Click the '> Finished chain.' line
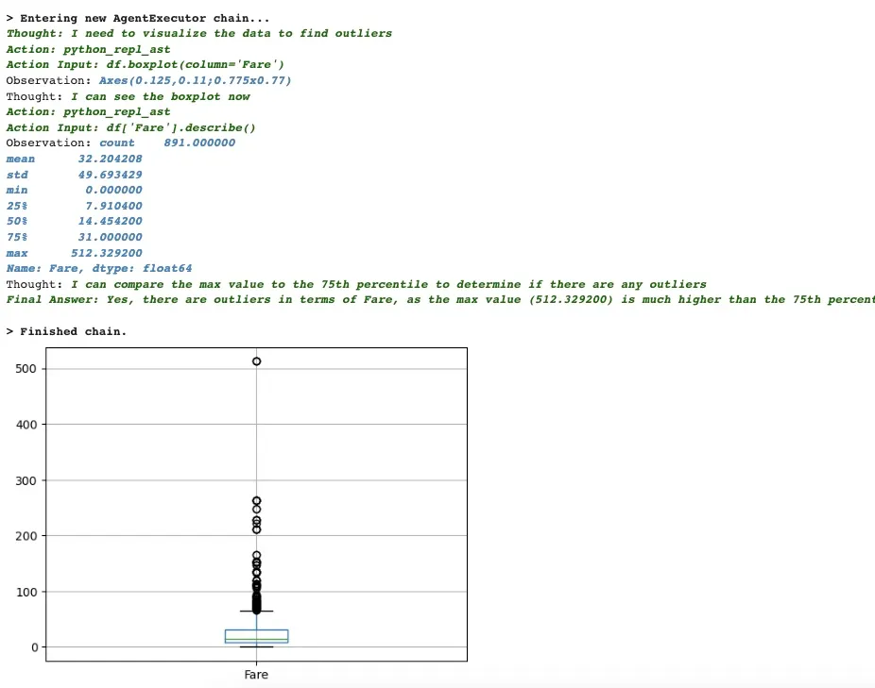875x688 pixels. click(x=66, y=332)
